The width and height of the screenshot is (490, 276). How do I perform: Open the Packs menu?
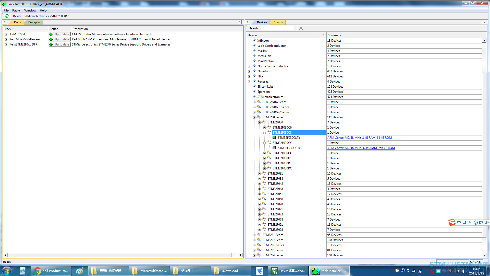[x=16, y=10]
